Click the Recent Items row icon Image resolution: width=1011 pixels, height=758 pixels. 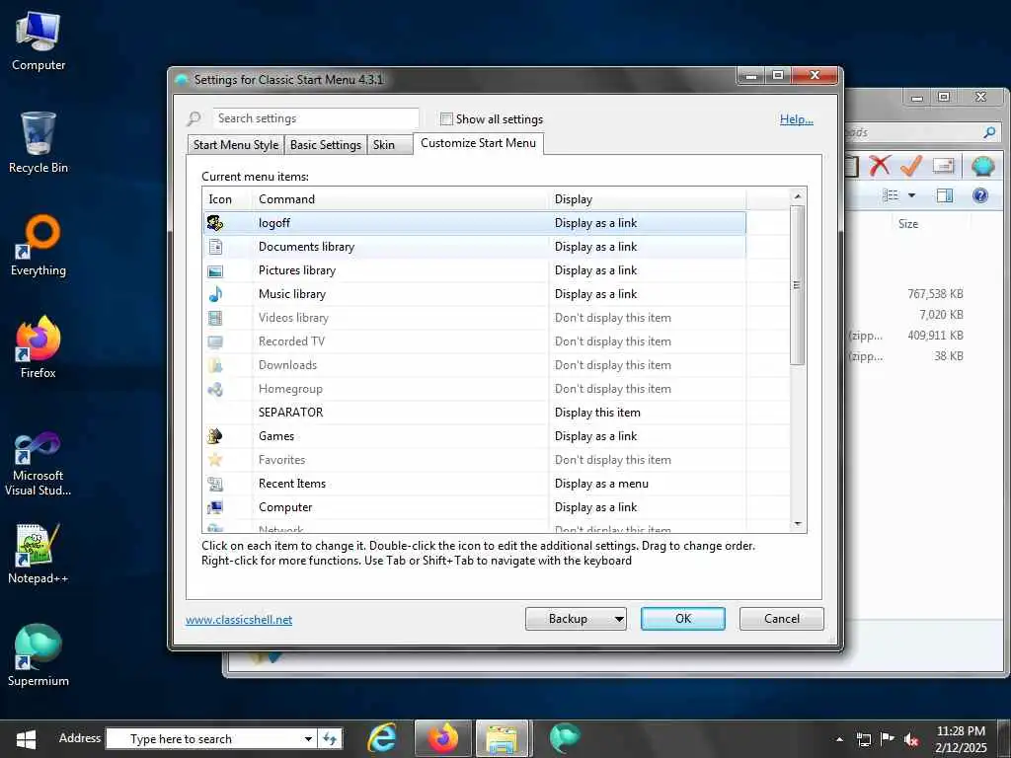(x=215, y=484)
